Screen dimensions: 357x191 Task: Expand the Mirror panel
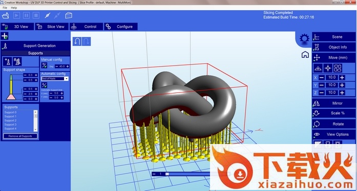click(334, 103)
